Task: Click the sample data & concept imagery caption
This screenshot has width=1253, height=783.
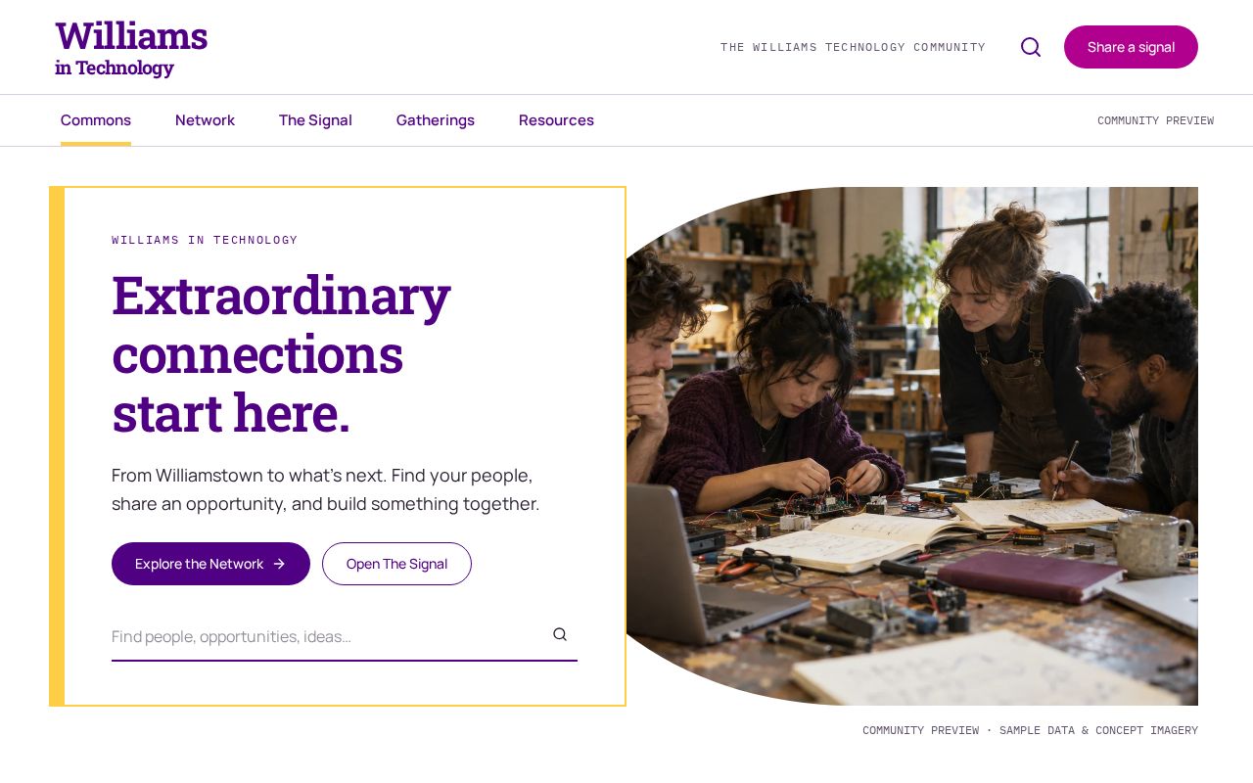Action: coord(1030,730)
